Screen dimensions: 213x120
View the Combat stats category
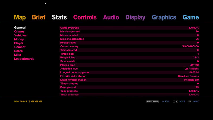coord(20,47)
